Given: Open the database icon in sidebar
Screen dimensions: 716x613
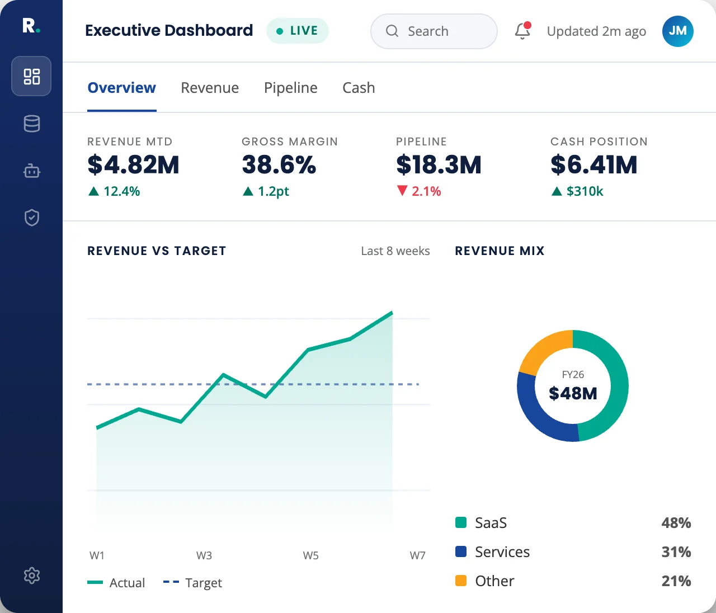Looking at the screenshot, I should pyautogui.click(x=32, y=124).
